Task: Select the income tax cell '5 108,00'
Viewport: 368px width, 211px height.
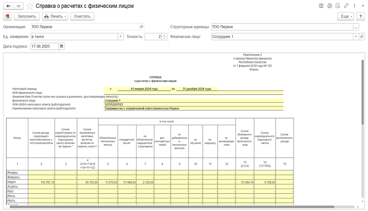Action: click(x=265, y=182)
